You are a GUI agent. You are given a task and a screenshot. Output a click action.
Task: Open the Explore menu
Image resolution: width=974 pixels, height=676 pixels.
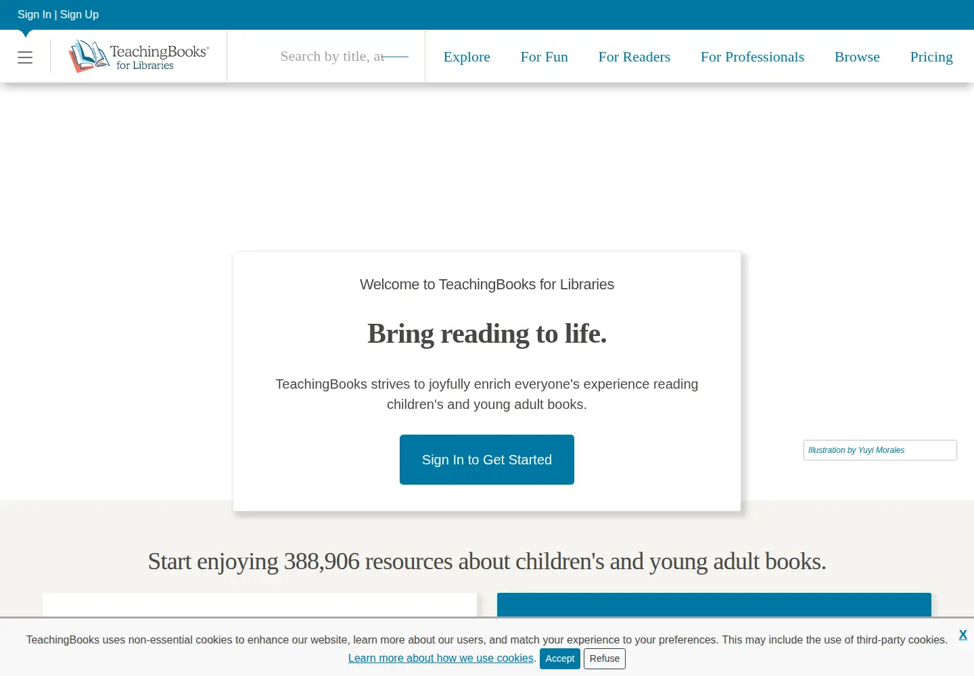(x=467, y=57)
